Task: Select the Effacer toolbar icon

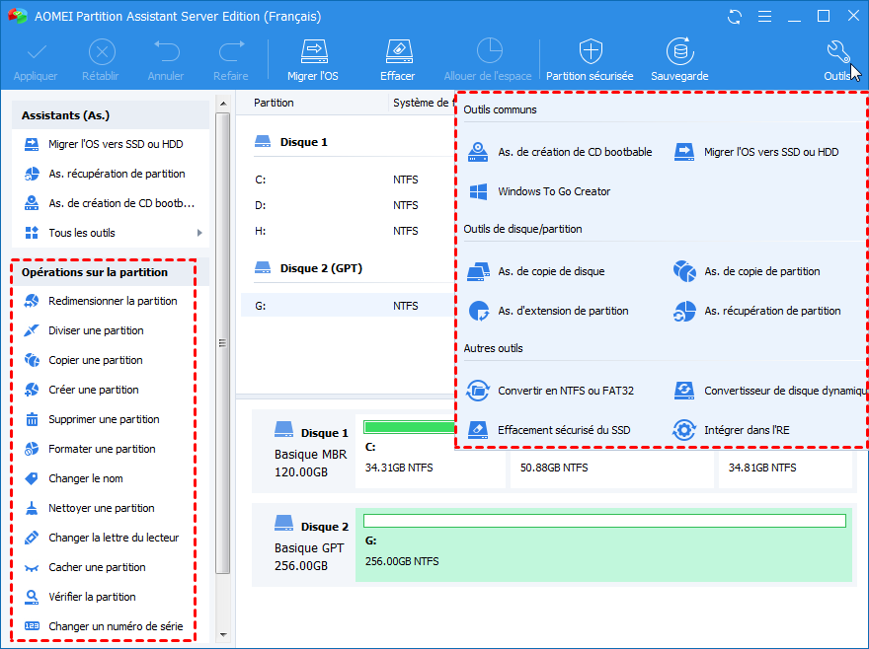Action: click(397, 60)
